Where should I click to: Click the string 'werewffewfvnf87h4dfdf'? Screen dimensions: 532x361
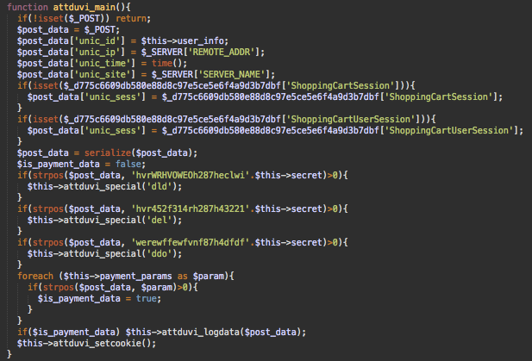[x=190, y=242]
